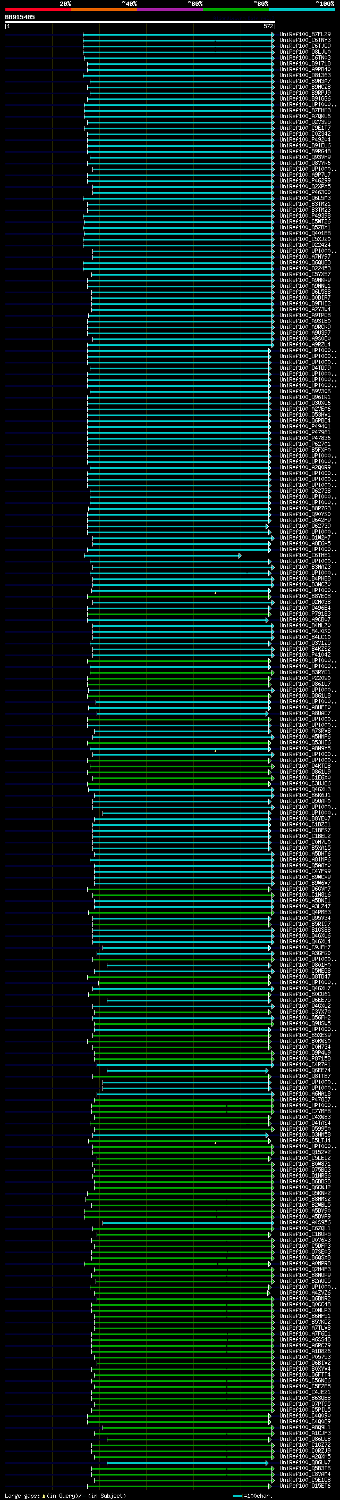Select hit UniRef100_C4JE21
Viewport: 340px width, 1500px height.
pyautogui.click(x=305, y=1391)
